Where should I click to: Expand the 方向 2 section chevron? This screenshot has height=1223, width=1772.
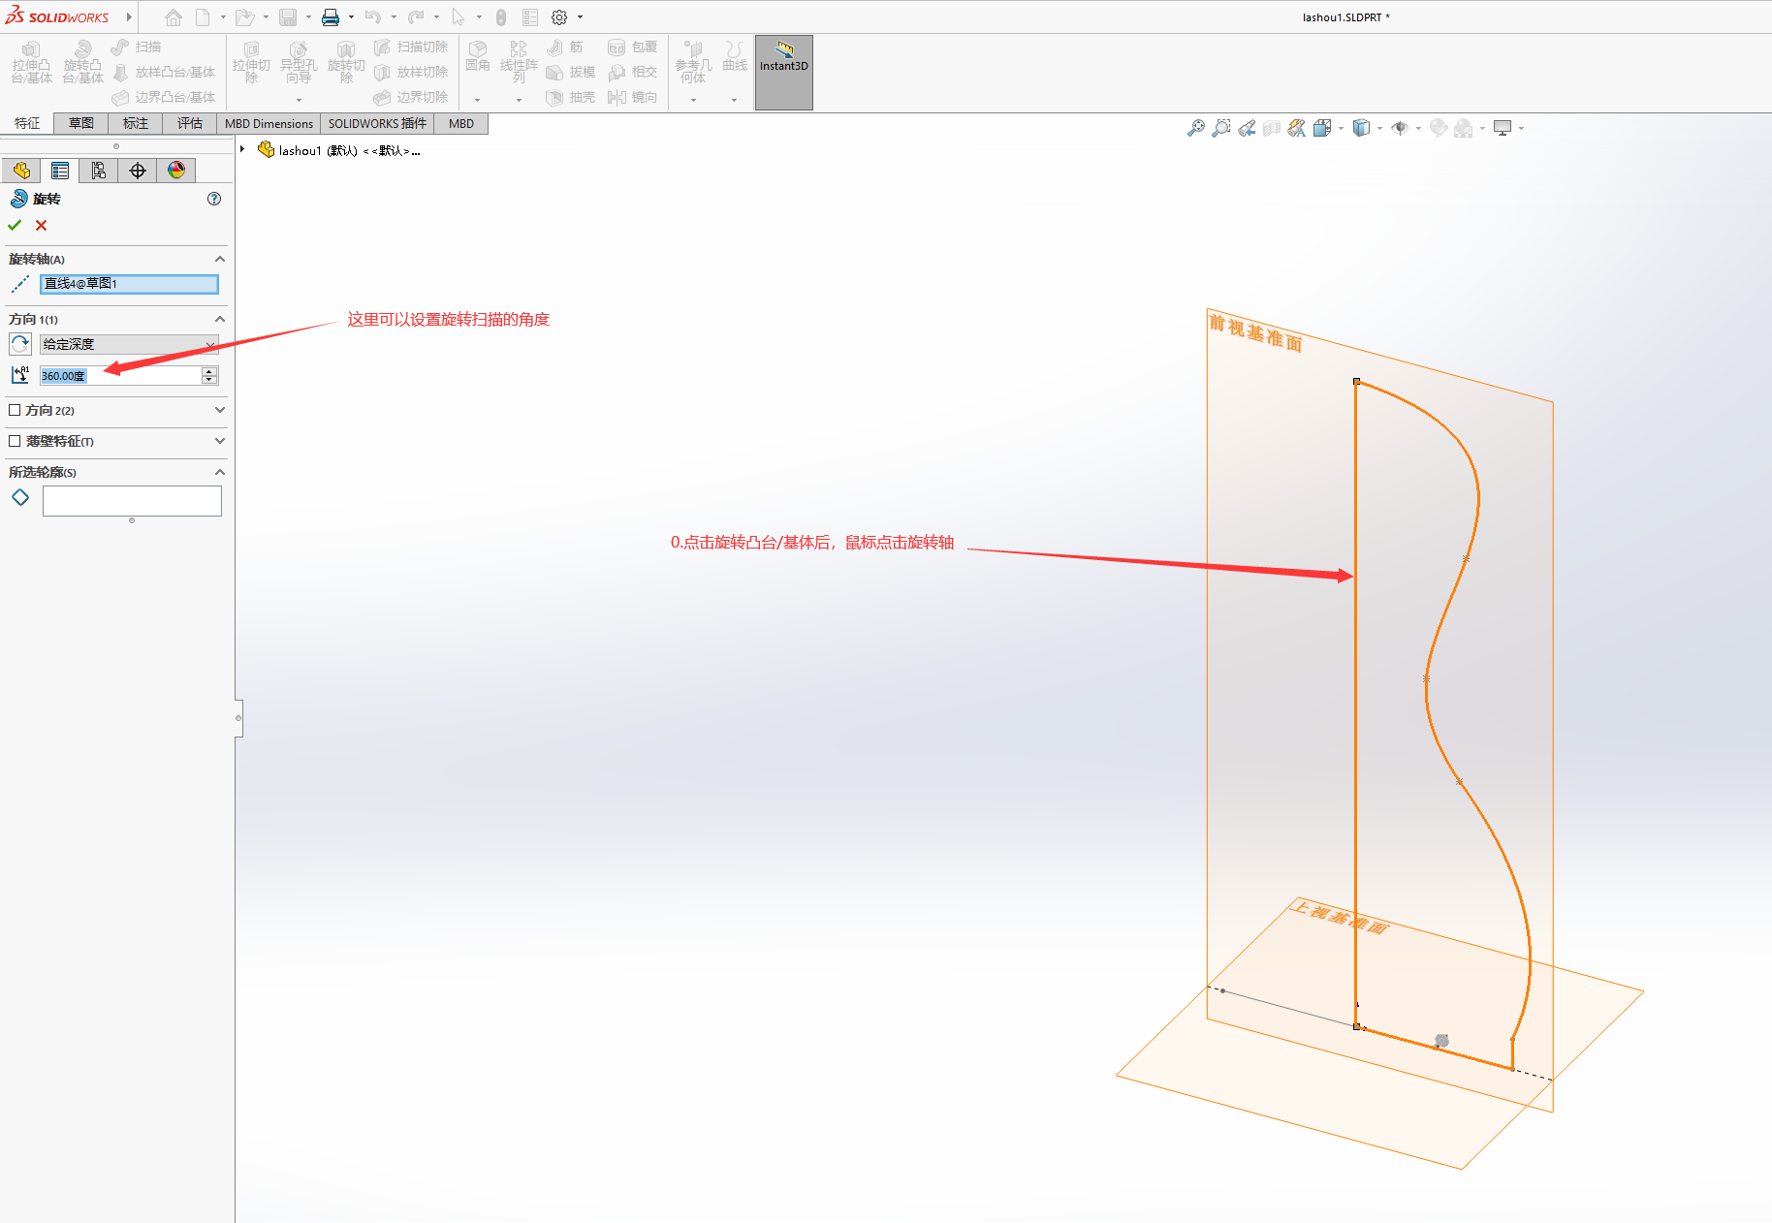(x=220, y=410)
